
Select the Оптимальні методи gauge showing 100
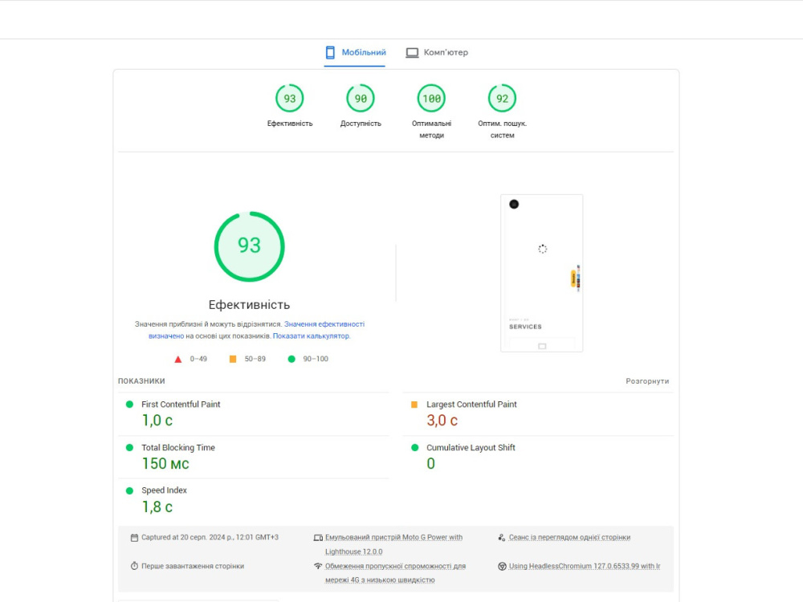pos(431,97)
